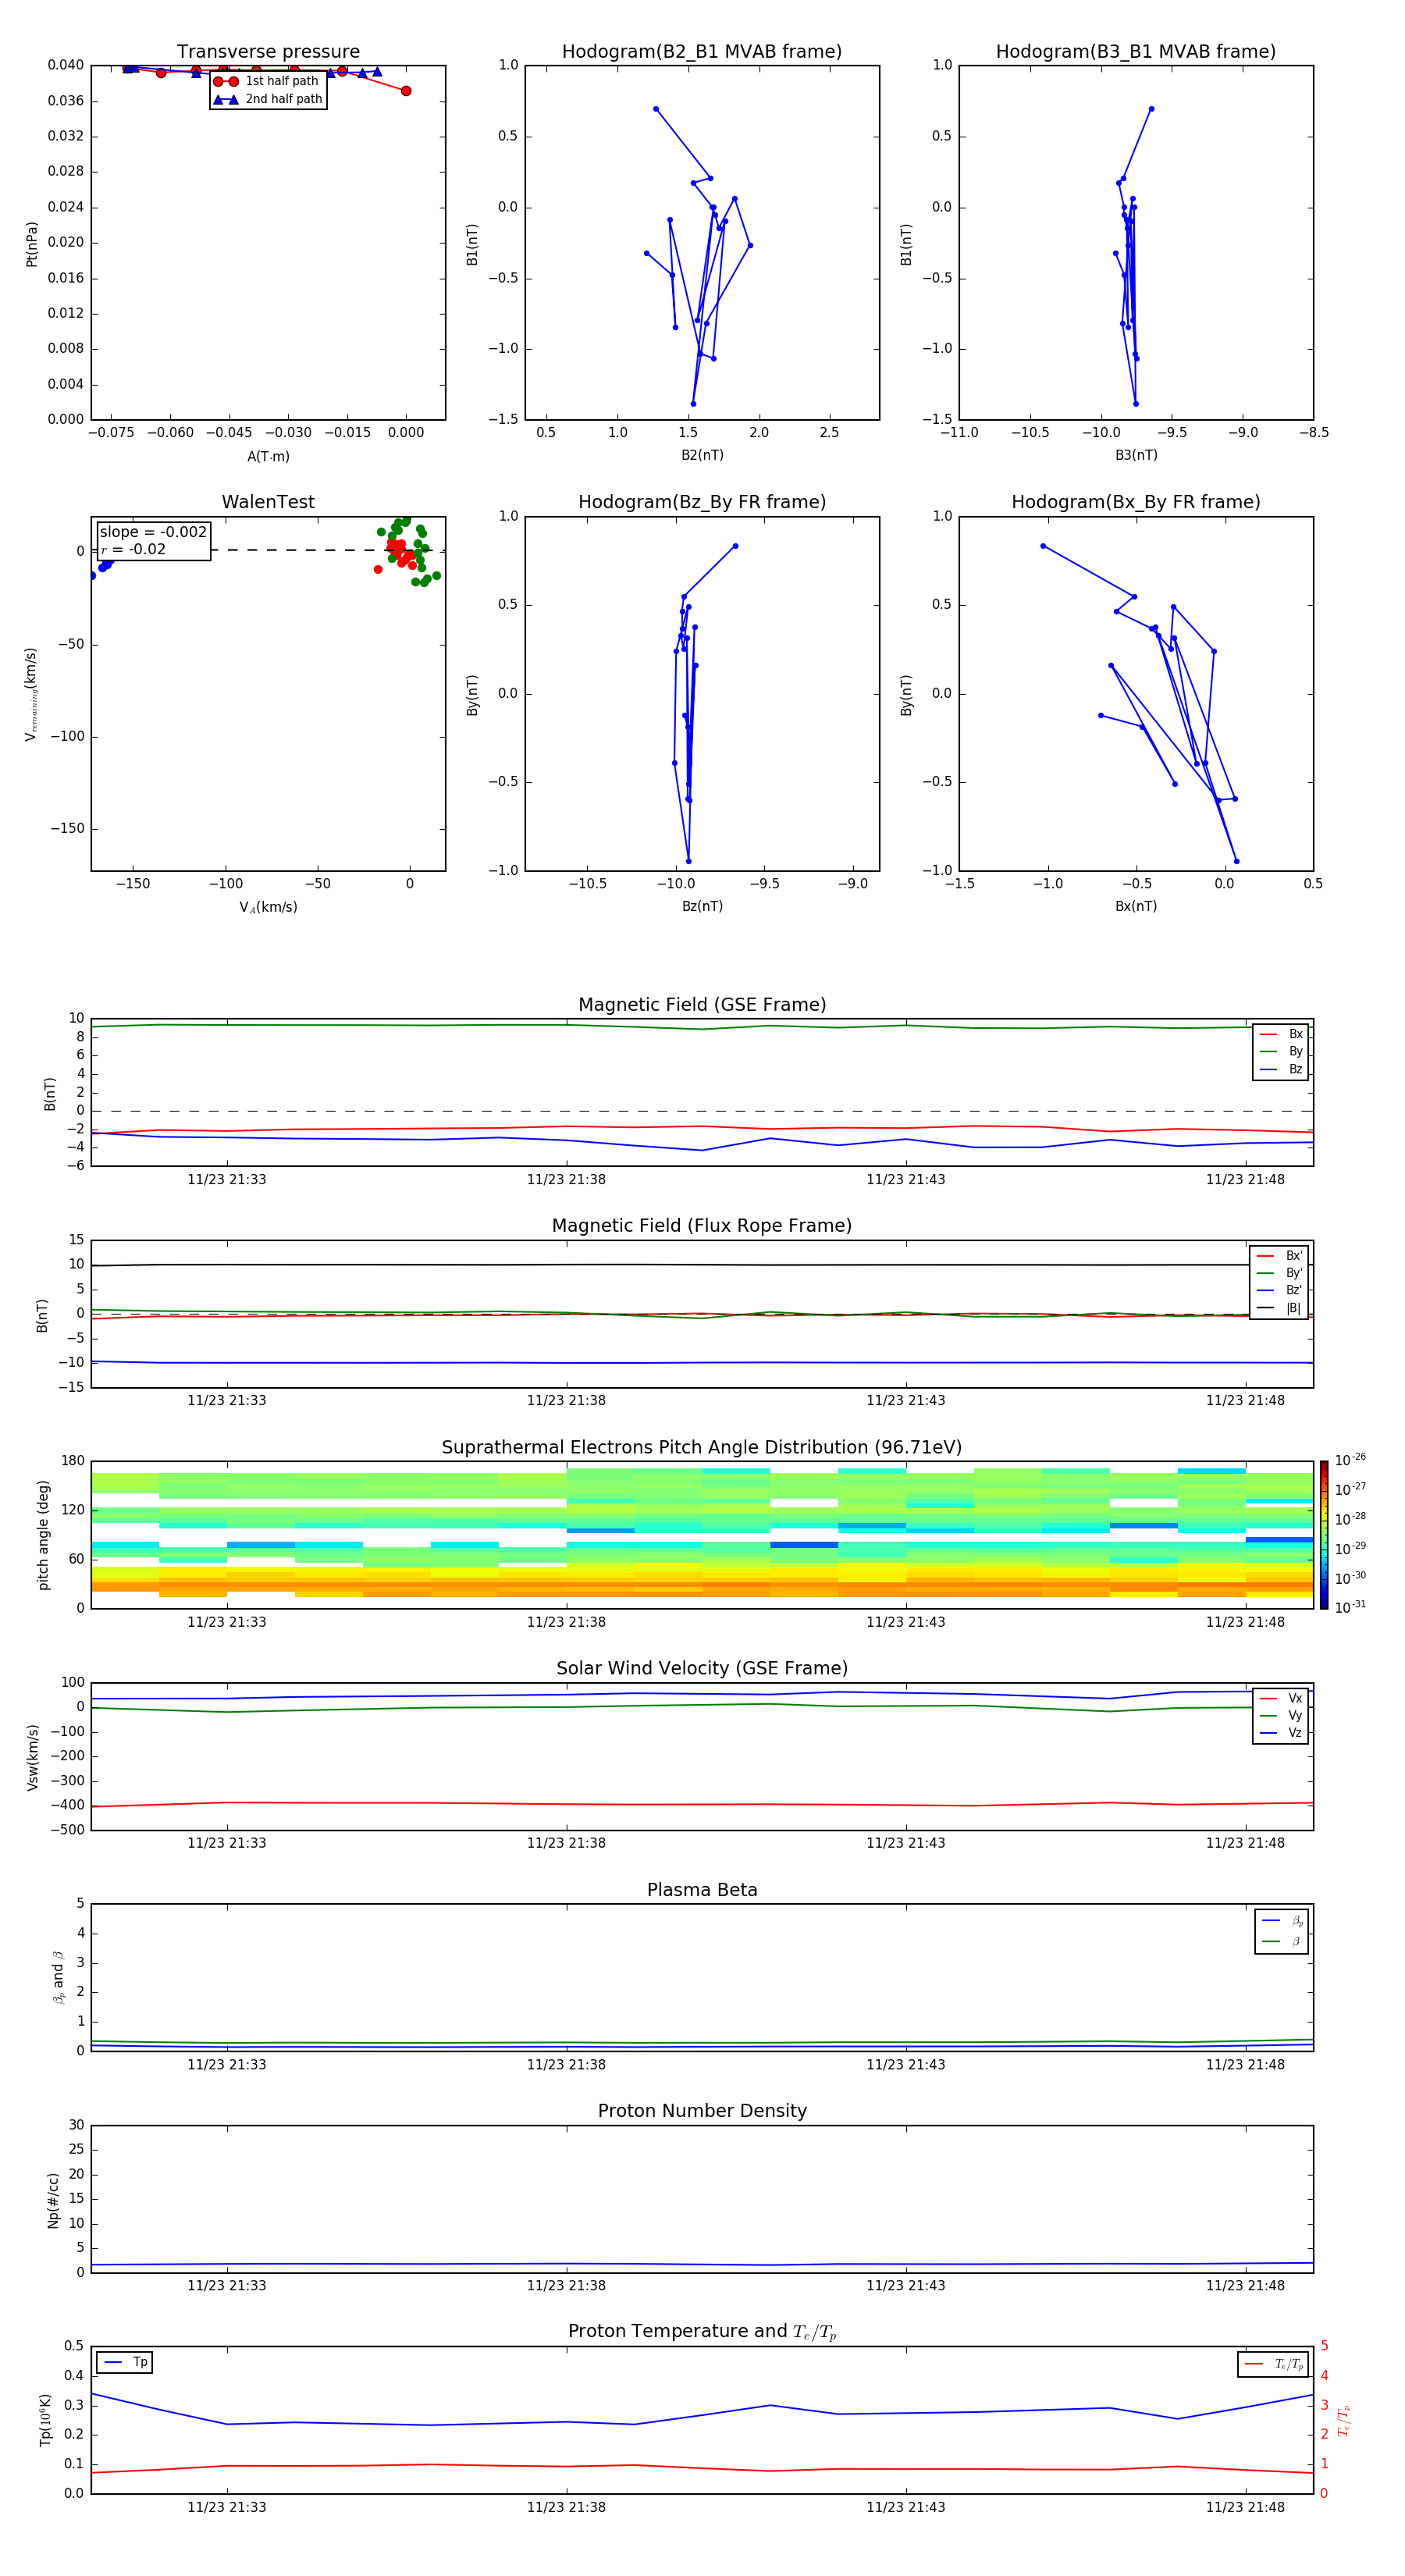
Task: Click the |B| legend entry in Flux Rope plot
Action: [x=1279, y=1308]
